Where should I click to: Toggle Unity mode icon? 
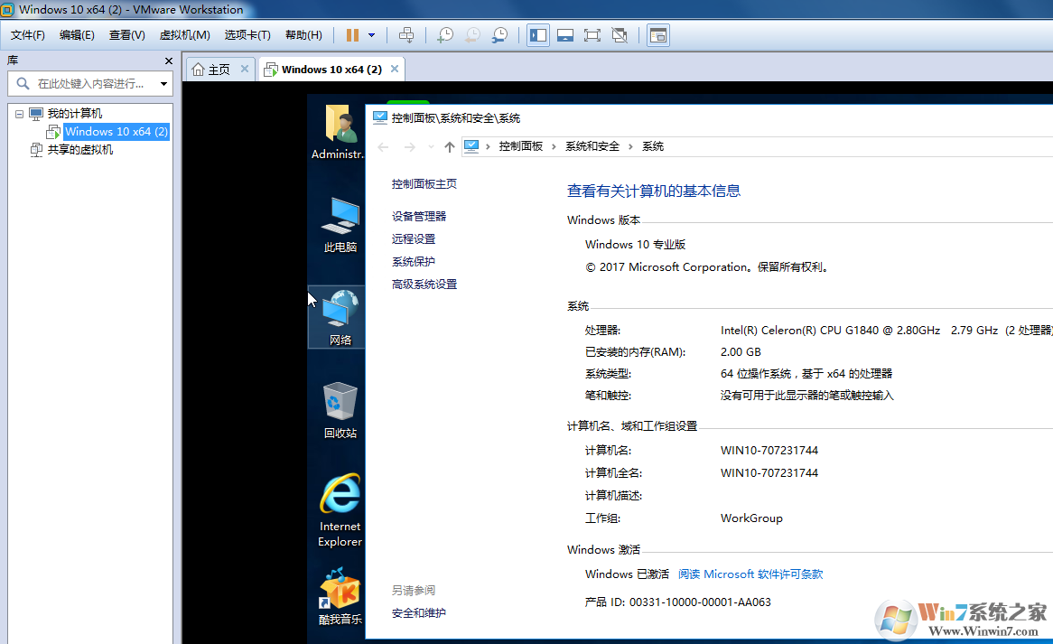pyautogui.click(x=620, y=35)
